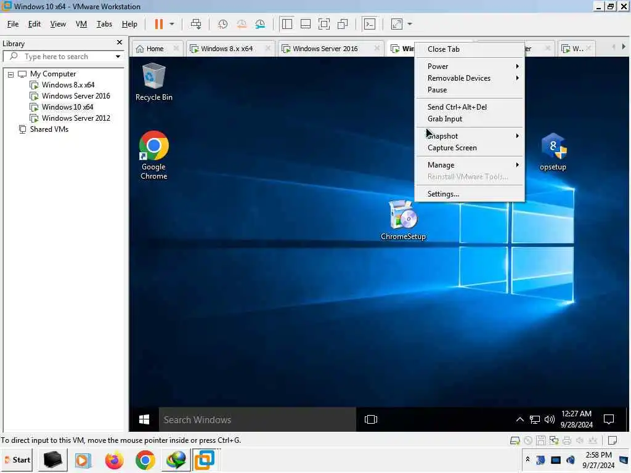Click the guest network tray icon
Screen dimensions: 631x473
(534, 420)
